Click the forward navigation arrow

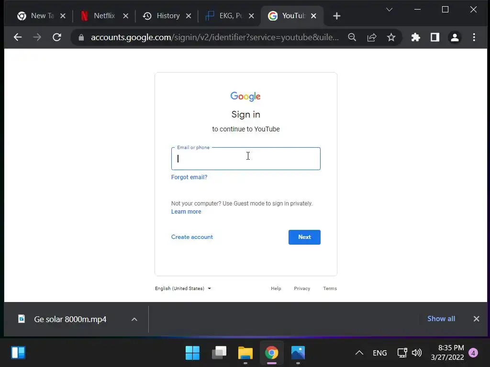tap(37, 37)
